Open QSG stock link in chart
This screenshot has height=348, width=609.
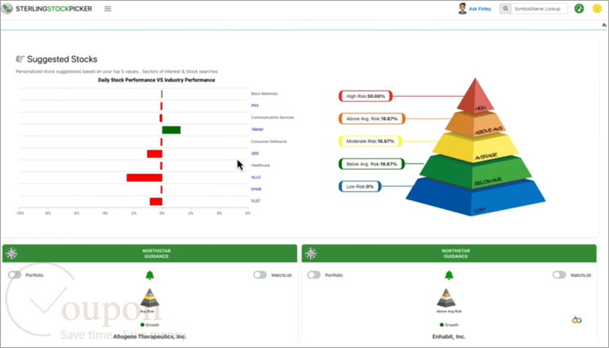(x=255, y=154)
